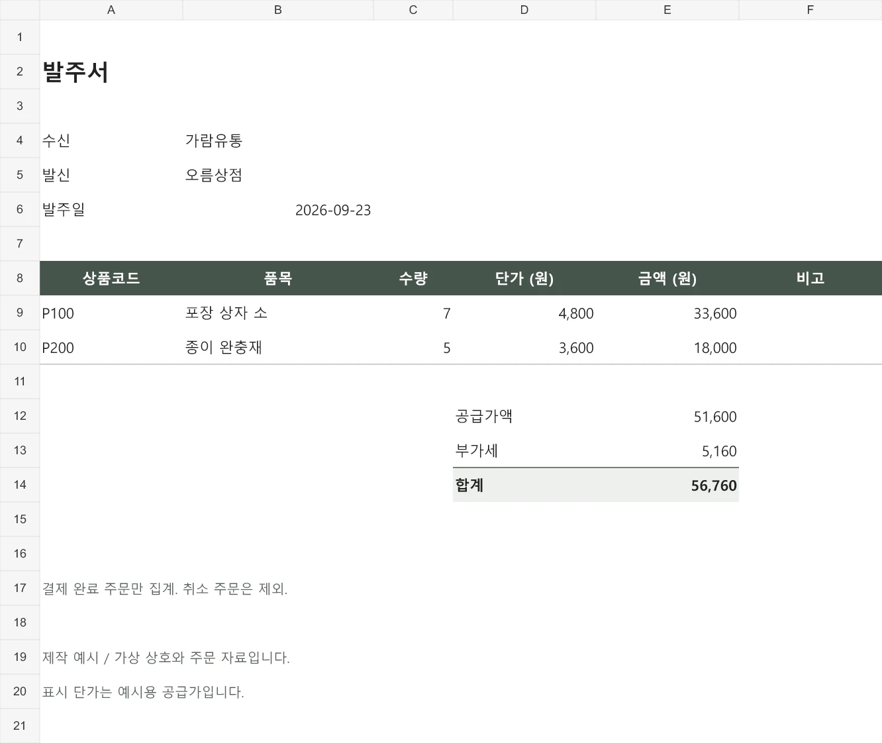Screen dimensions: 882x743
Task: Select the product code P100 cell
Action: click(111, 313)
